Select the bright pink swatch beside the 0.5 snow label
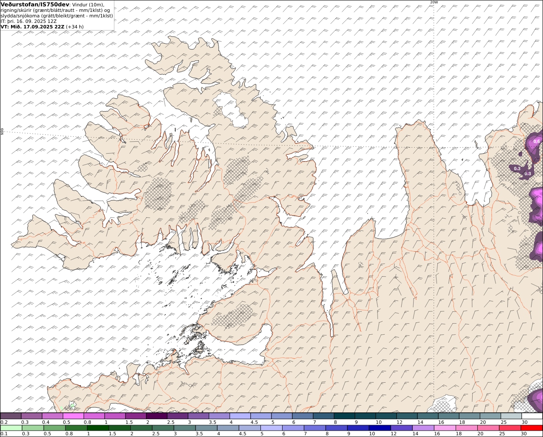Viewport: 543px width, 437px height. pos(73,416)
